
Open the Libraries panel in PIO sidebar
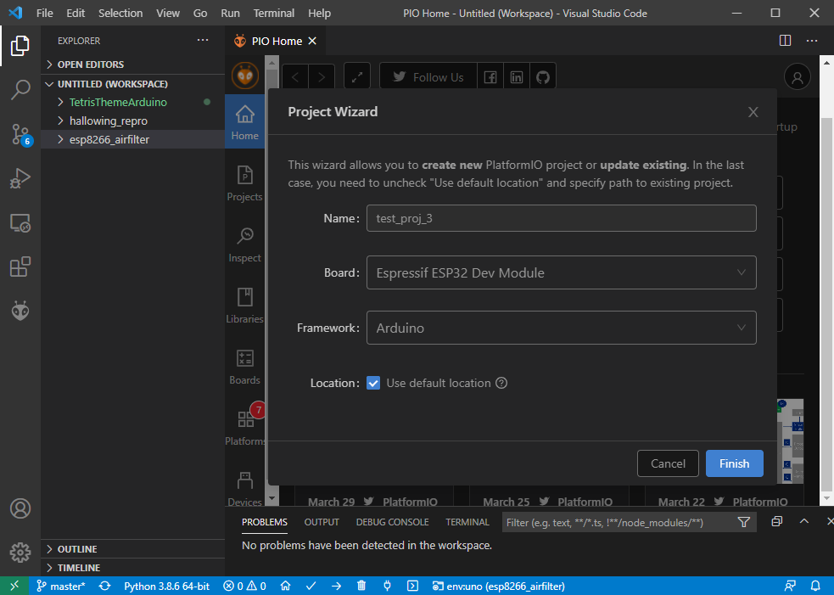pyautogui.click(x=244, y=304)
